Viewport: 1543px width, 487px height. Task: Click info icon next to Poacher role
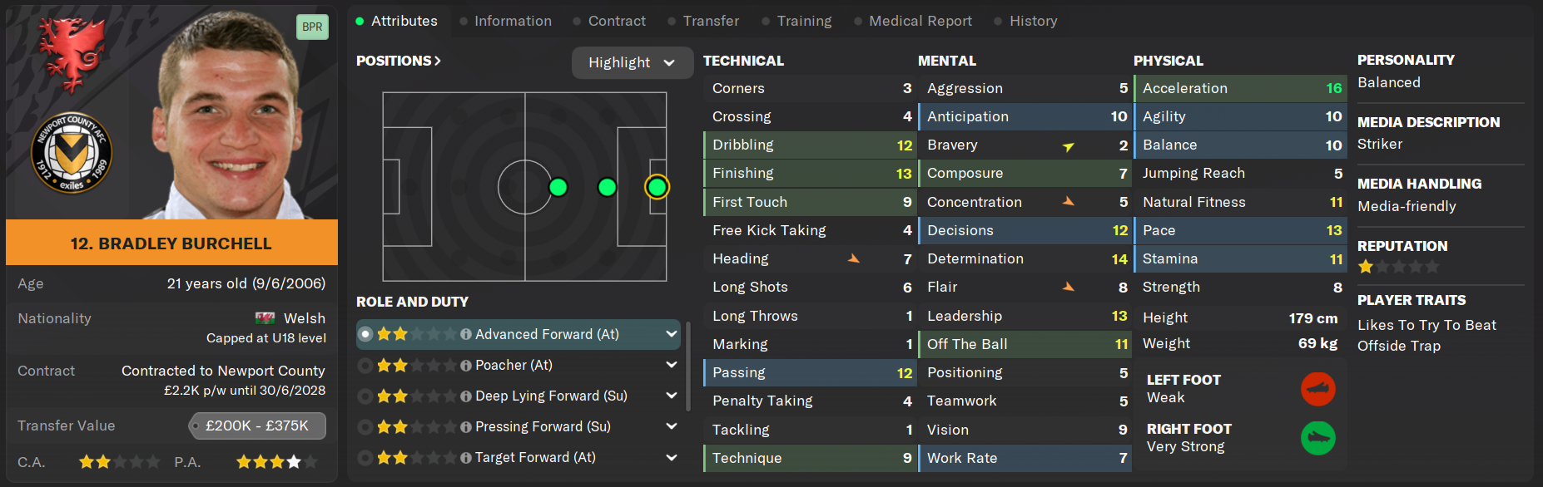(466, 366)
